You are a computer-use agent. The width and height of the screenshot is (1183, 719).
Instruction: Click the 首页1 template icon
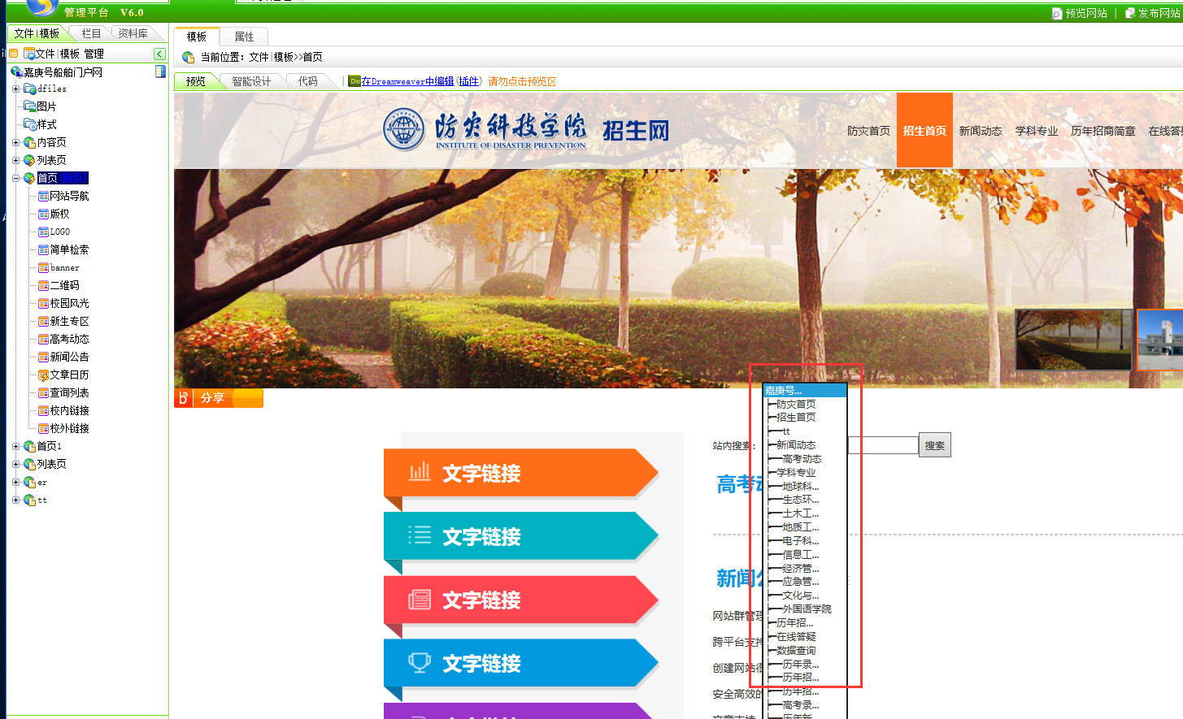point(29,446)
